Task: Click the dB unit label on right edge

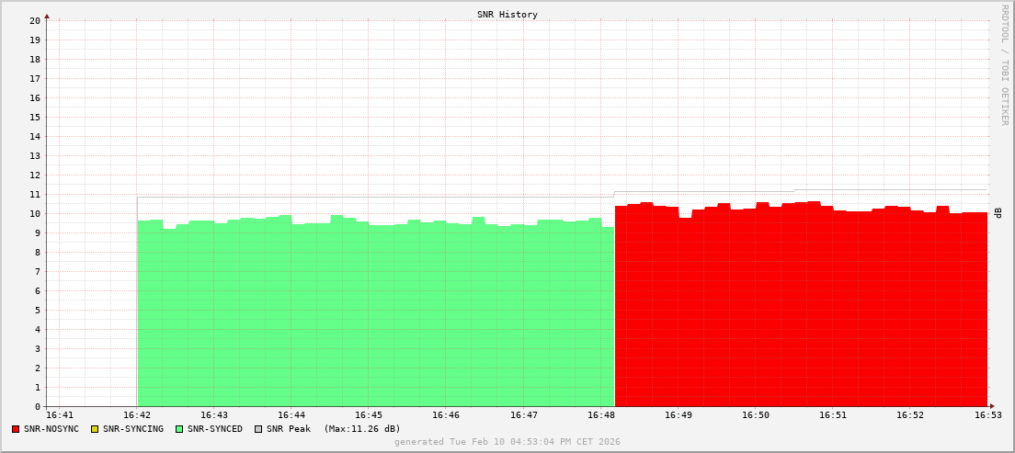Action: tap(998, 213)
